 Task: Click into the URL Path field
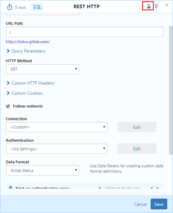coord(85,32)
